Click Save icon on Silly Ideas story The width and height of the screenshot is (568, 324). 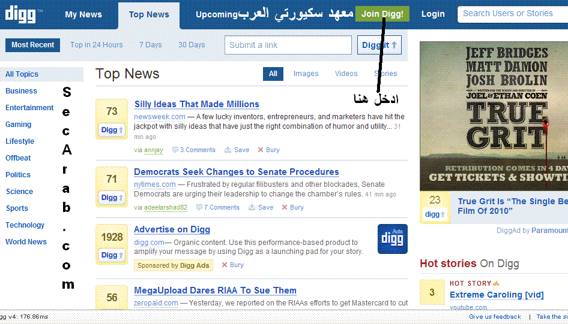coord(228,150)
